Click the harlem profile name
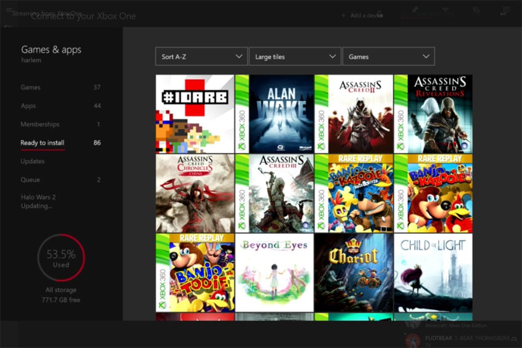 click(x=31, y=60)
